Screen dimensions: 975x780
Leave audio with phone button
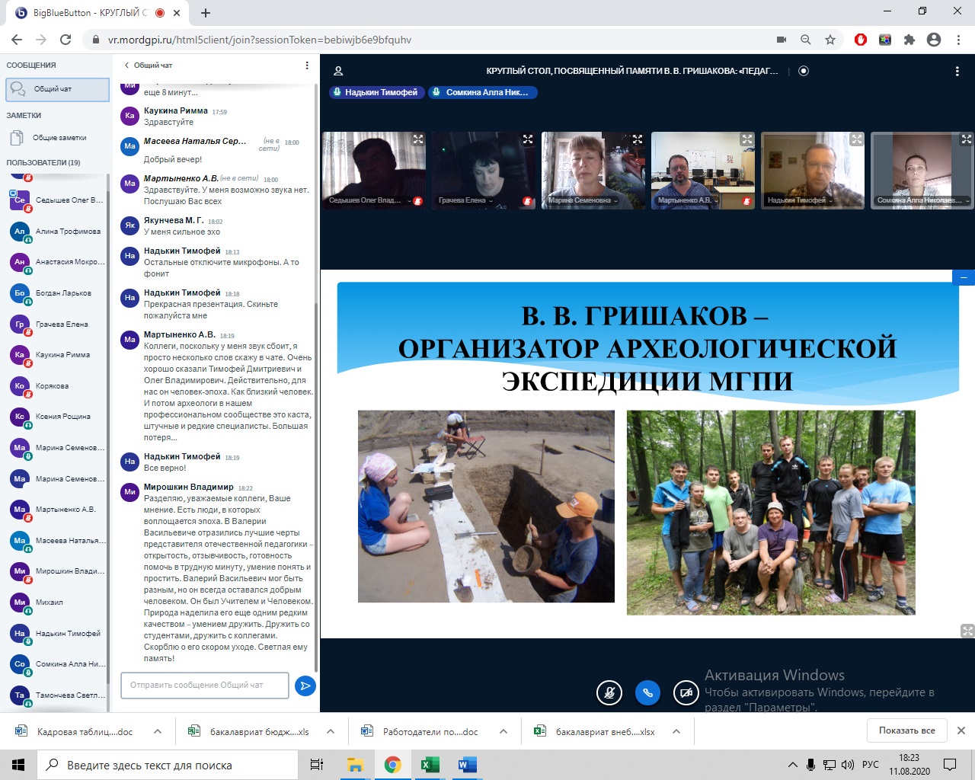[x=647, y=692]
